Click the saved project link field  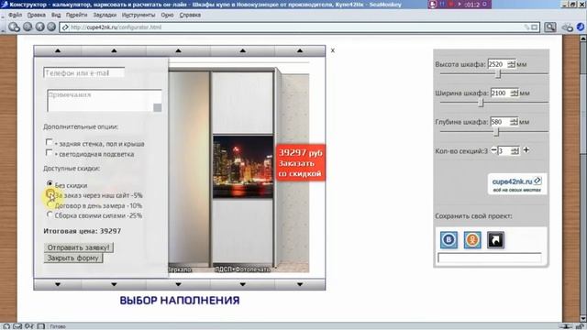click(489, 258)
